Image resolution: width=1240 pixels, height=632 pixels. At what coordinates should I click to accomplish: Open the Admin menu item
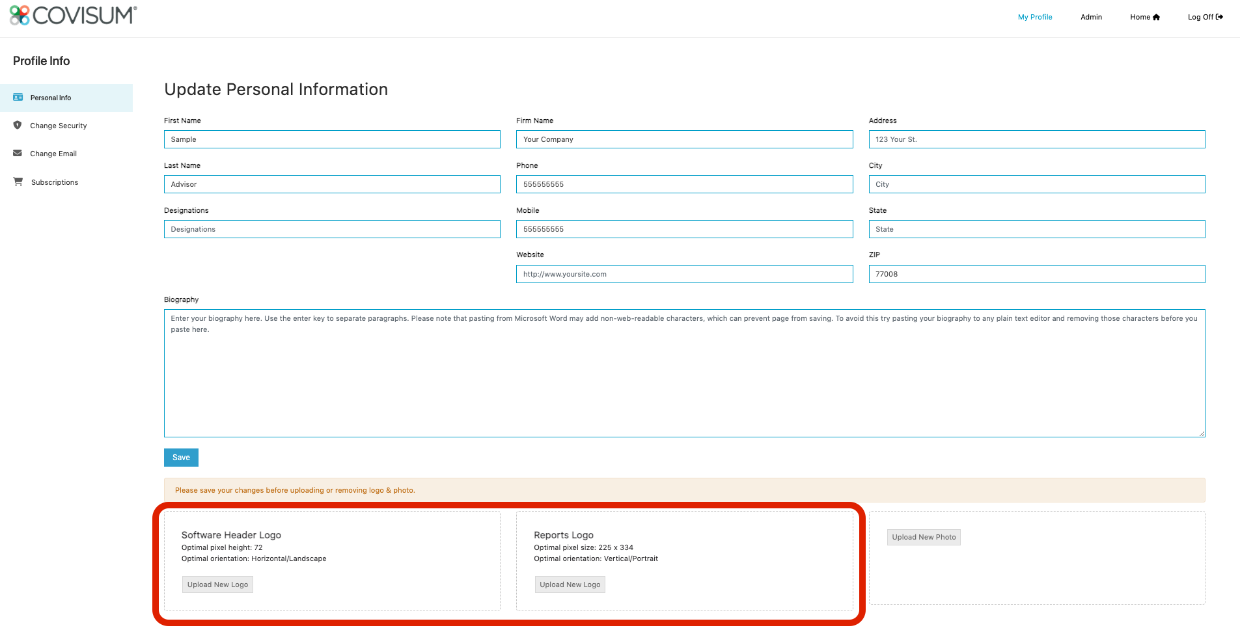tap(1091, 17)
